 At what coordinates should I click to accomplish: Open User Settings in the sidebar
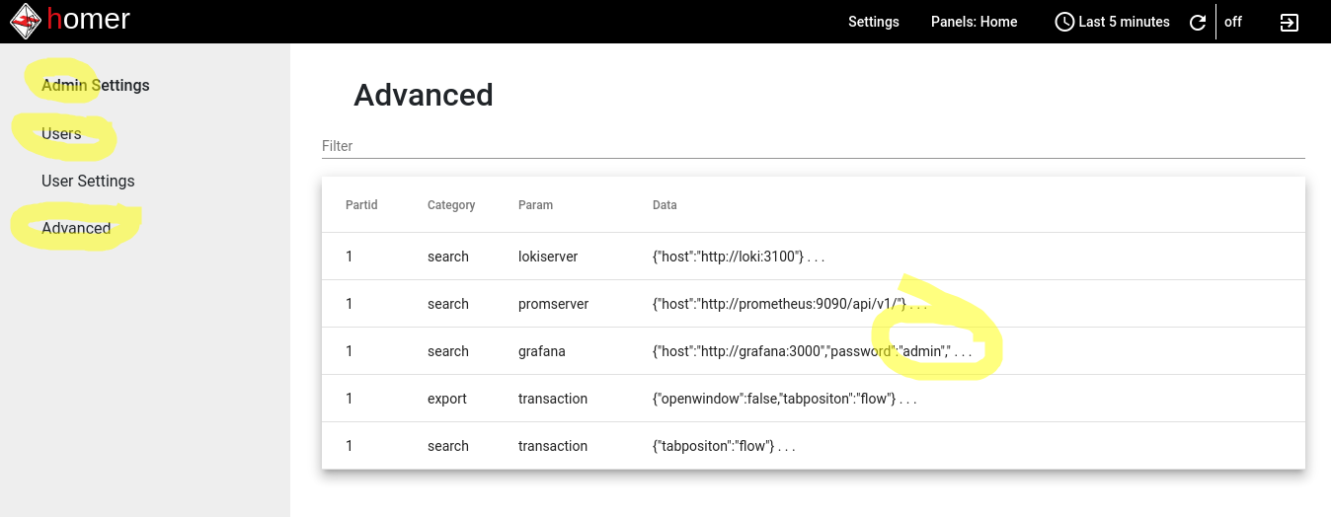pyautogui.click(x=88, y=181)
